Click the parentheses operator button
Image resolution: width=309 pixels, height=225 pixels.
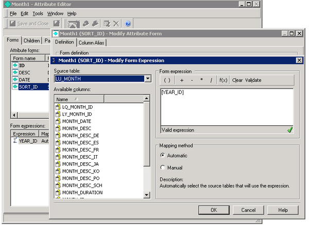click(167, 80)
